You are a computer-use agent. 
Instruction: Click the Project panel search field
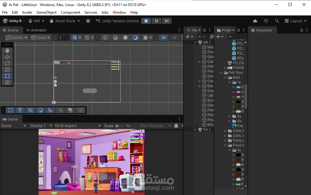click(x=238, y=37)
